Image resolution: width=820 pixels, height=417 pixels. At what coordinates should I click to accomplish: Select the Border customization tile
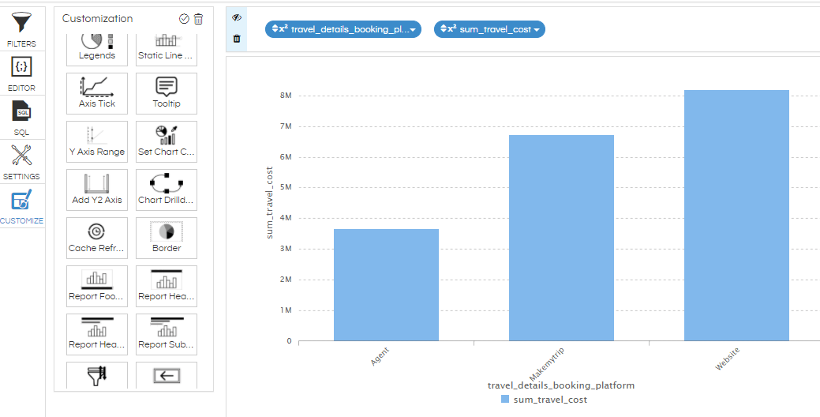(x=167, y=238)
